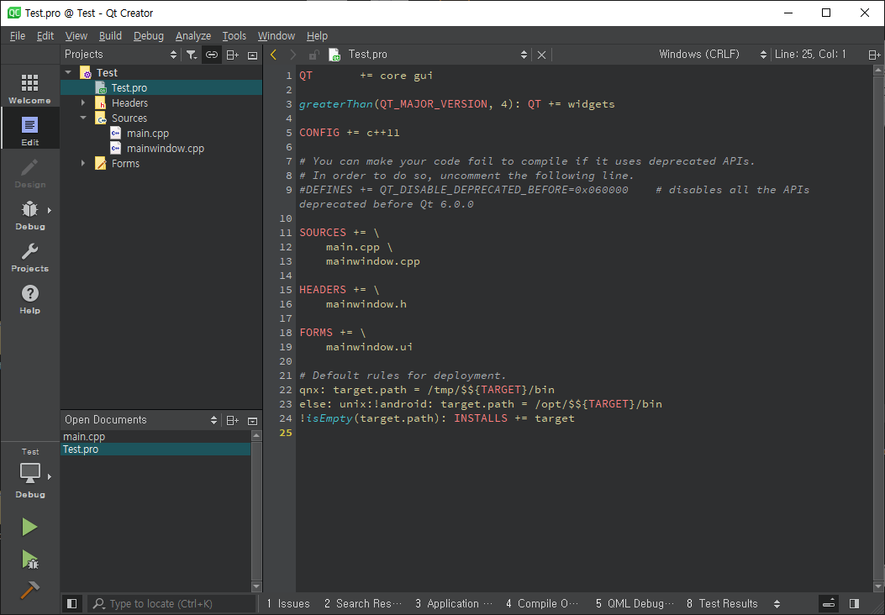Viewport: 885px width, 615px height.
Task: Split the editor view
Action: click(x=874, y=55)
